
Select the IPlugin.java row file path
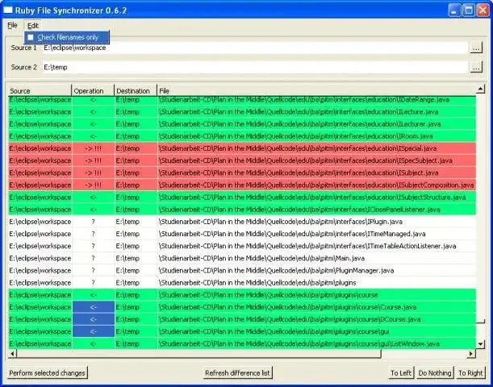[281, 222]
